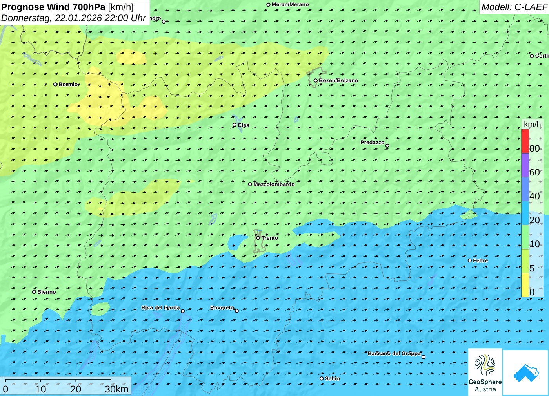Click the Predazzo city marker
Image resolution: width=549 pixels, height=396 pixels.
[387, 146]
